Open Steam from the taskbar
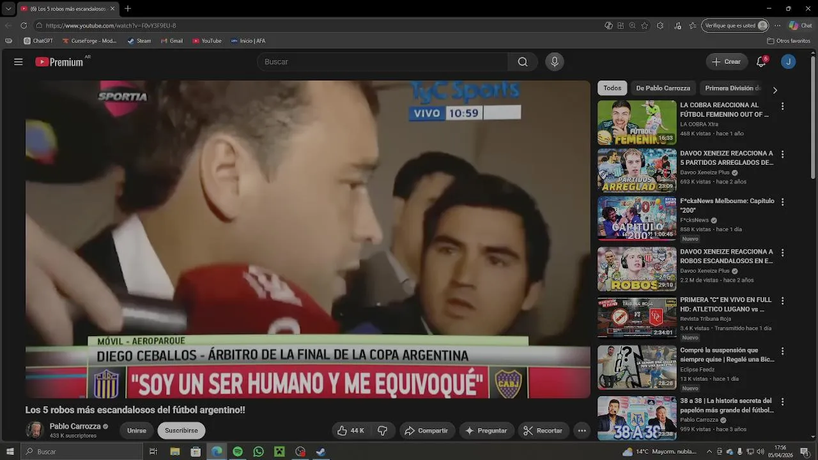This screenshot has width=818, height=460. pos(321,452)
